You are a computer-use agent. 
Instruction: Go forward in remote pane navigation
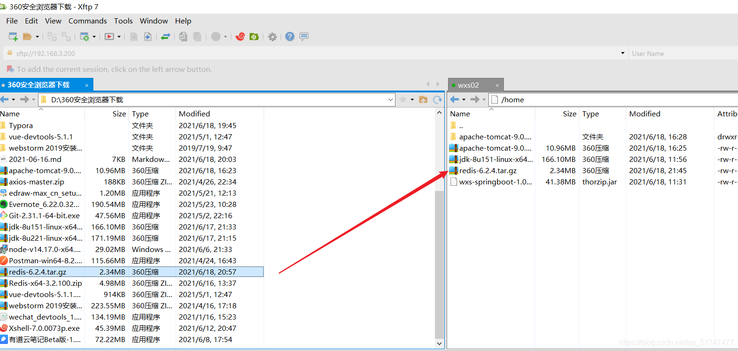point(475,99)
